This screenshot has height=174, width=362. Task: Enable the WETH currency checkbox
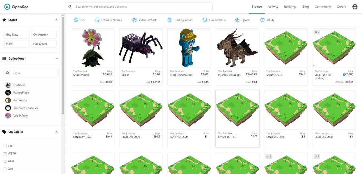5,153
